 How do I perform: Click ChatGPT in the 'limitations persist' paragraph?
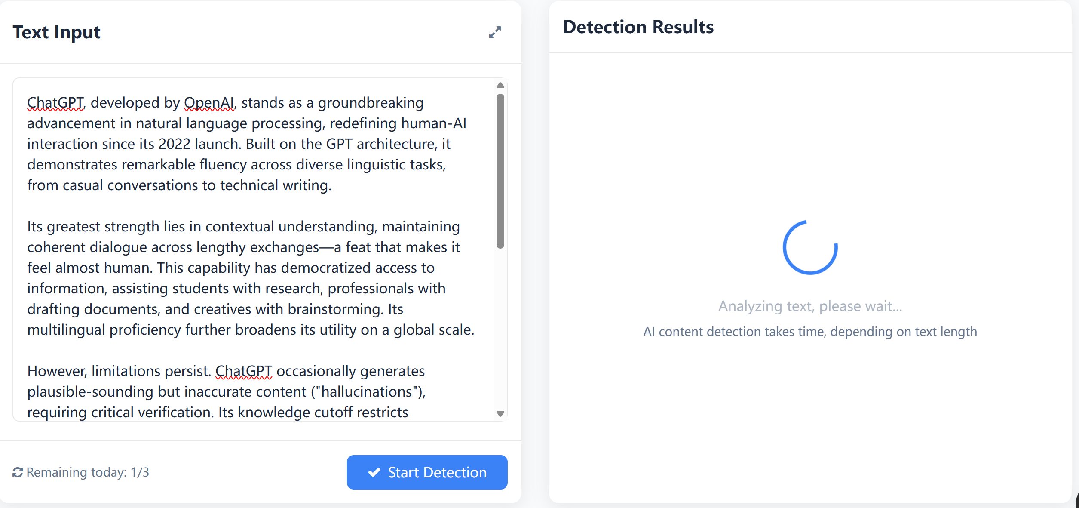pos(244,371)
